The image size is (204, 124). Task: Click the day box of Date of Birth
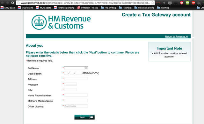(x=66, y=73)
